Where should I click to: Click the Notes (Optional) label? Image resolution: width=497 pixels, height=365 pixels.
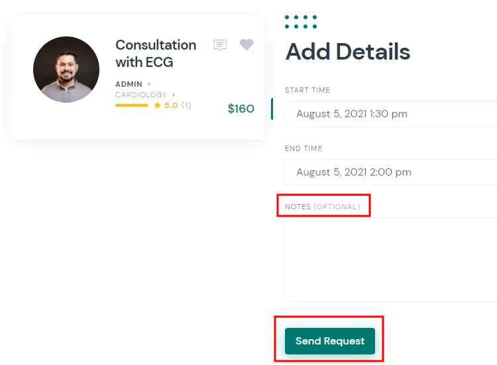(x=322, y=207)
